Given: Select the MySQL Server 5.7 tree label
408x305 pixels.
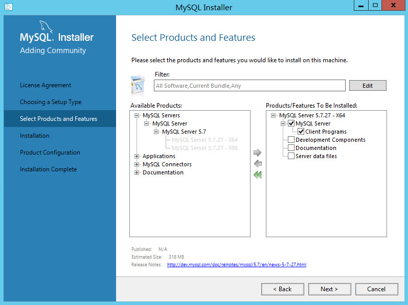Looking at the screenshot, I should pos(184,132).
